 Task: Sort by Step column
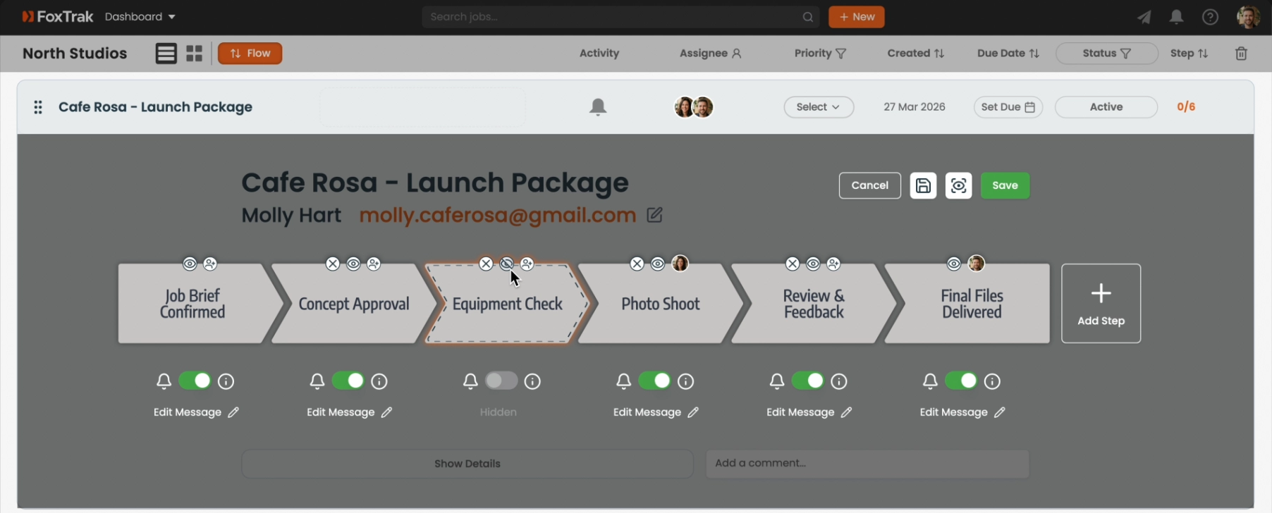tap(1189, 54)
